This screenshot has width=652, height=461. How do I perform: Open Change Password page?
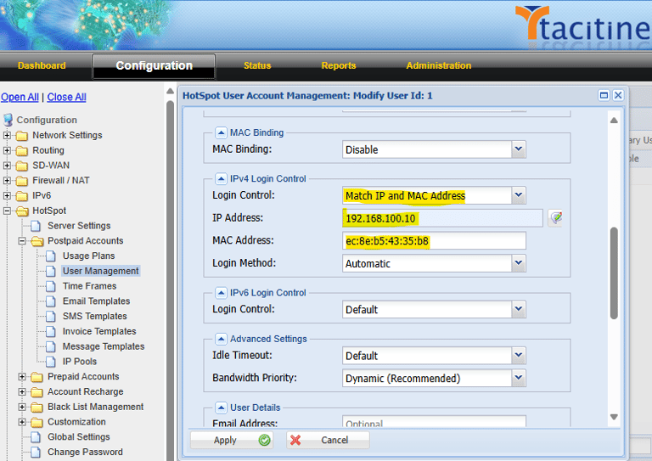point(85,452)
